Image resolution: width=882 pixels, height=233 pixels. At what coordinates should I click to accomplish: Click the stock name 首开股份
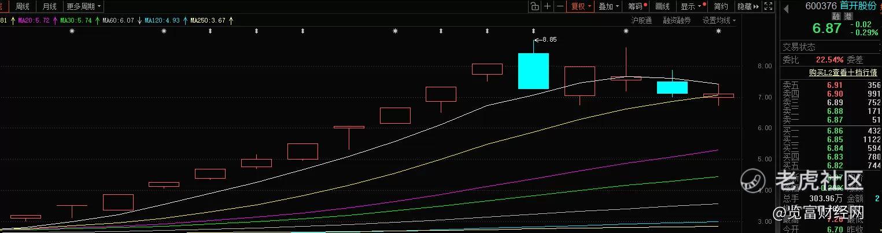[858, 5]
